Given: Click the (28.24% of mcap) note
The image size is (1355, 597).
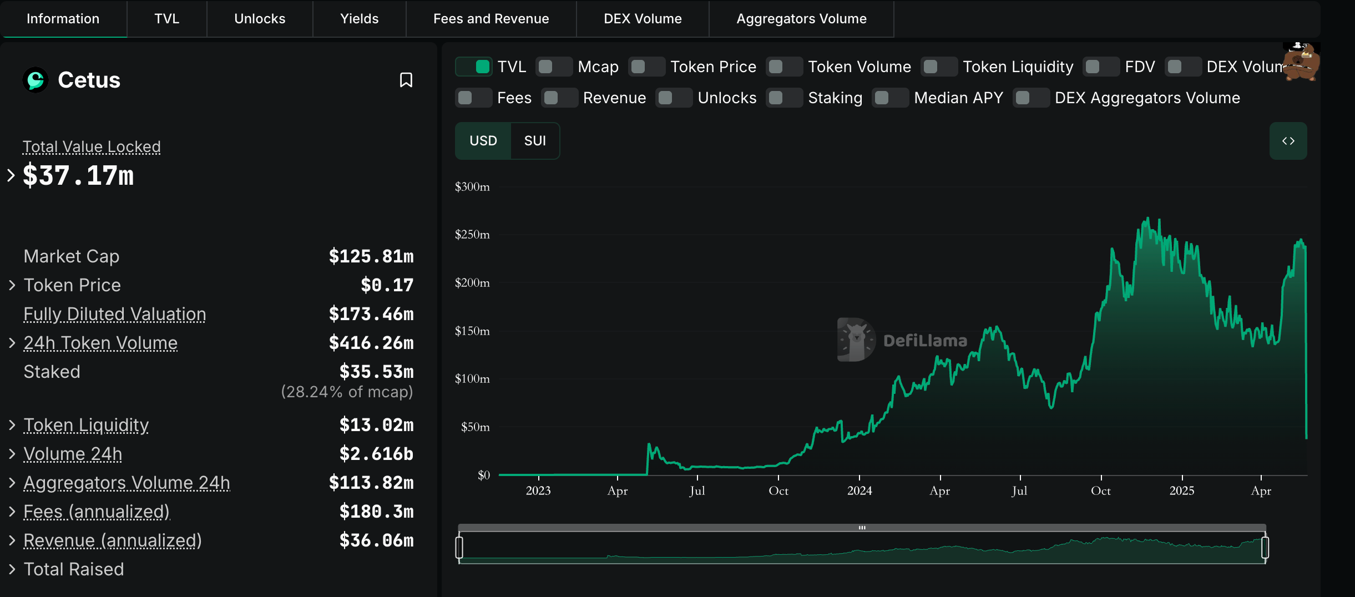Looking at the screenshot, I should point(347,392).
